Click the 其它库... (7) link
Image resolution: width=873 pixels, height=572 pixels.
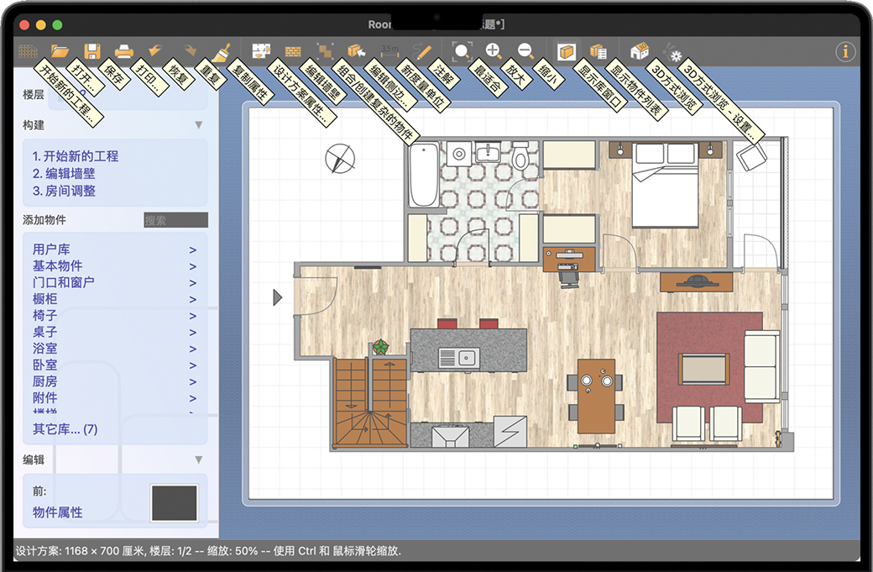tap(65, 429)
